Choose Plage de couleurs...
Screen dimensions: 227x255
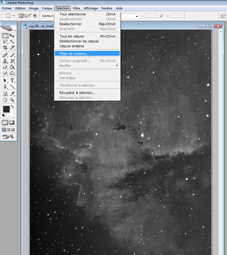[87, 53]
